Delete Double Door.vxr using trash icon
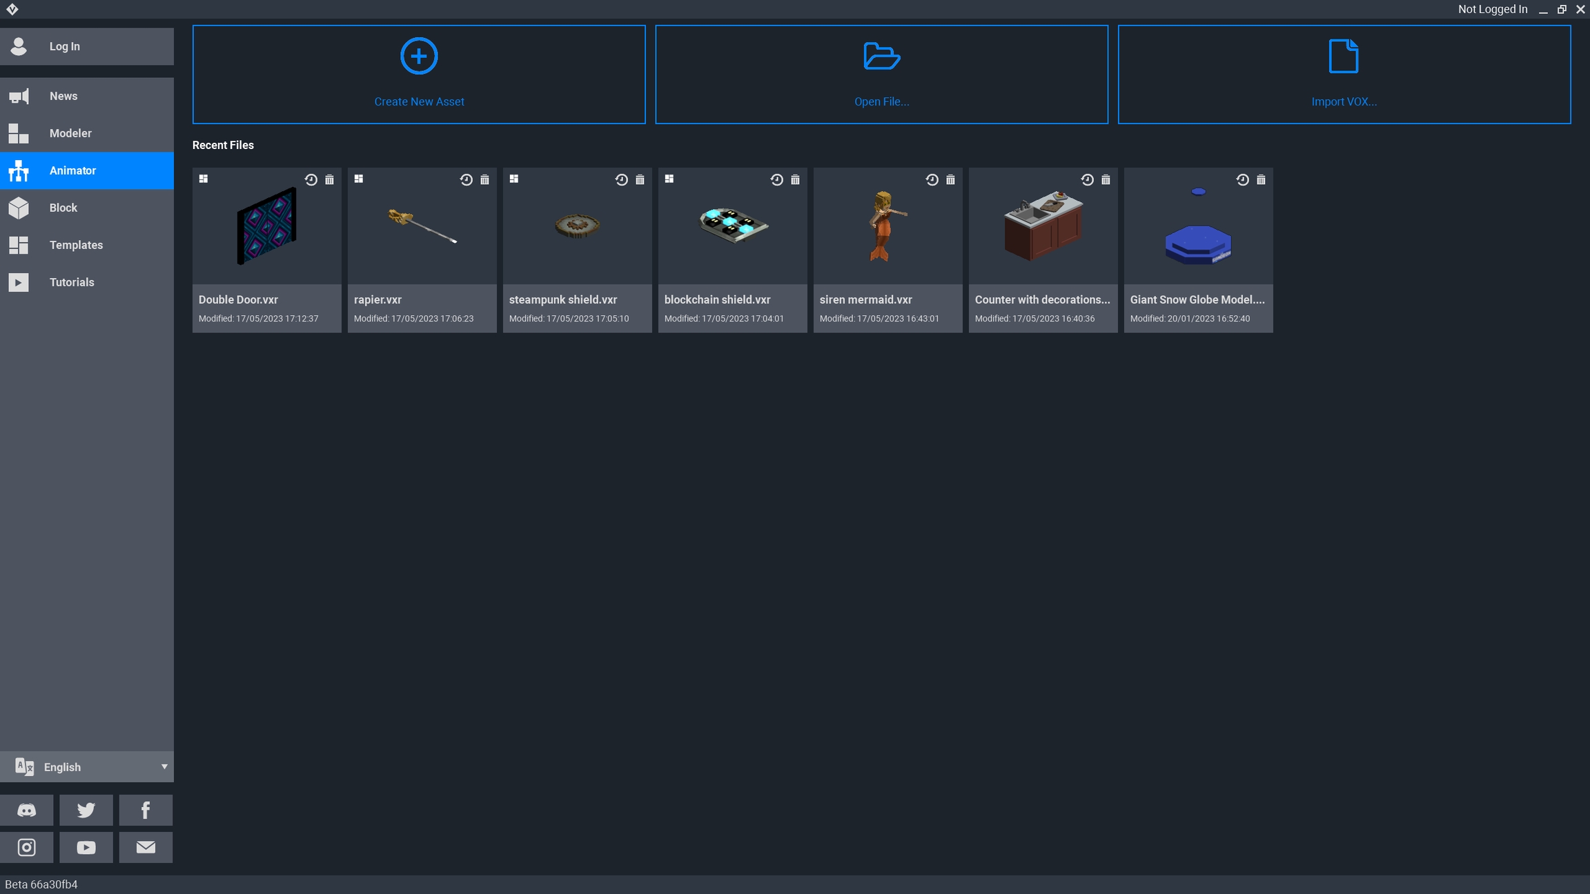Screen dimensions: 1590x894 click(x=329, y=179)
